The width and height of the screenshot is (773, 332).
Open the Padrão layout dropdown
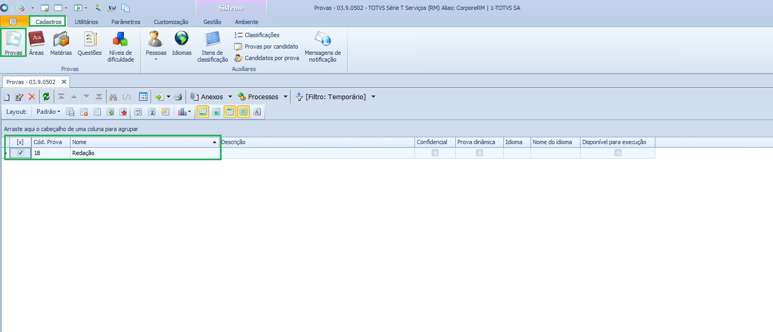click(48, 112)
